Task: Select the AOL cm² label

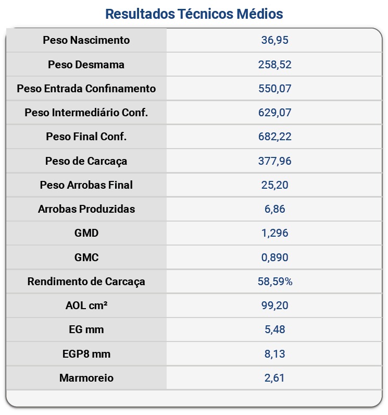Action: [x=86, y=306]
